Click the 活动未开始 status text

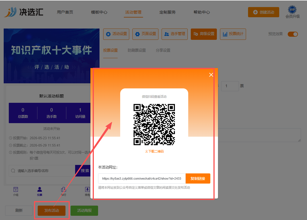(x=52, y=129)
